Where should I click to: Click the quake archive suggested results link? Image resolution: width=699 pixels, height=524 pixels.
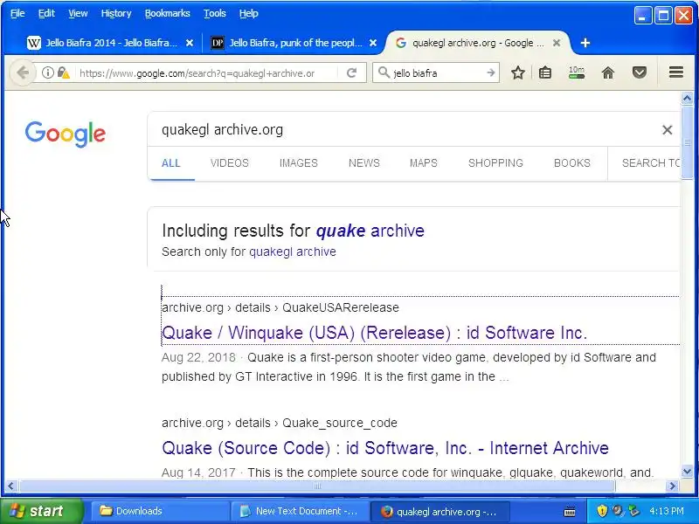[370, 231]
